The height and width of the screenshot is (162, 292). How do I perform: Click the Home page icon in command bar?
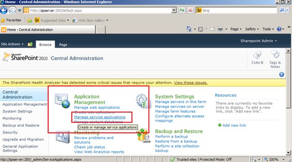(189, 29)
